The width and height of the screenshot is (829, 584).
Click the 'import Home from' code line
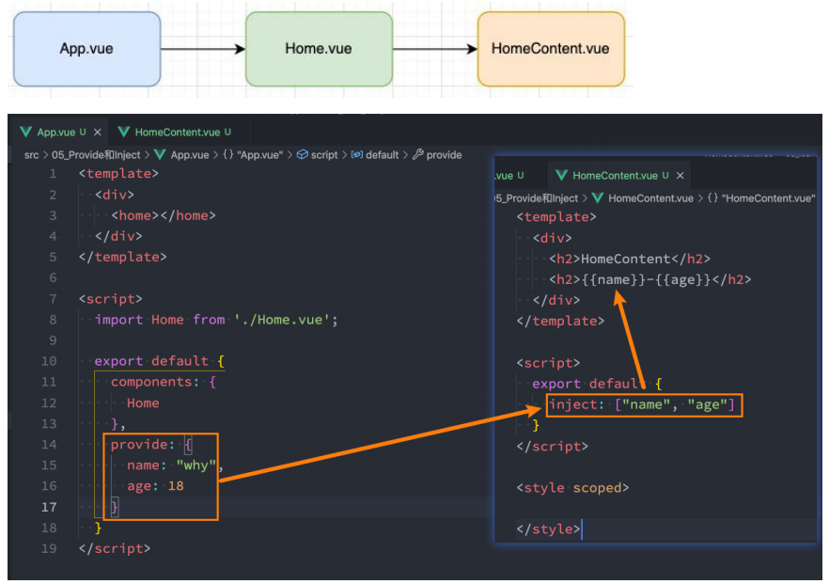(x=216, y=320)
